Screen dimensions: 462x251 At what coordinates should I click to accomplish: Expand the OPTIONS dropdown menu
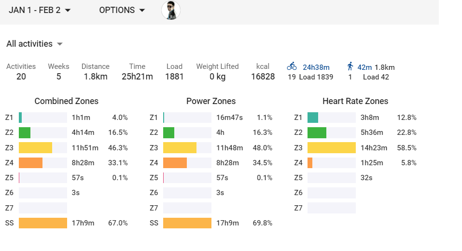point(122,10)
